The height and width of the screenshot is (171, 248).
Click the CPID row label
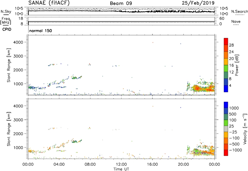tap(7, 29)
